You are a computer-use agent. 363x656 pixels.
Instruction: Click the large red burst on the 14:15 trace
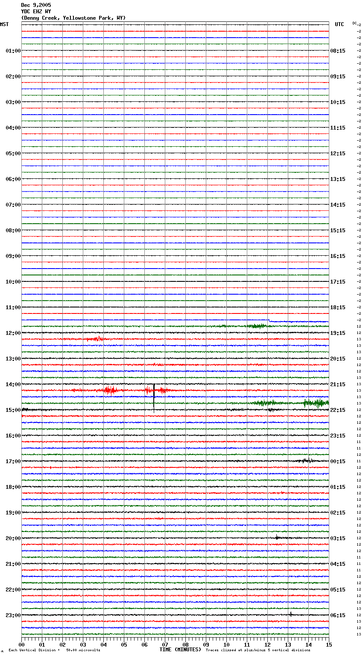(111, 390)
